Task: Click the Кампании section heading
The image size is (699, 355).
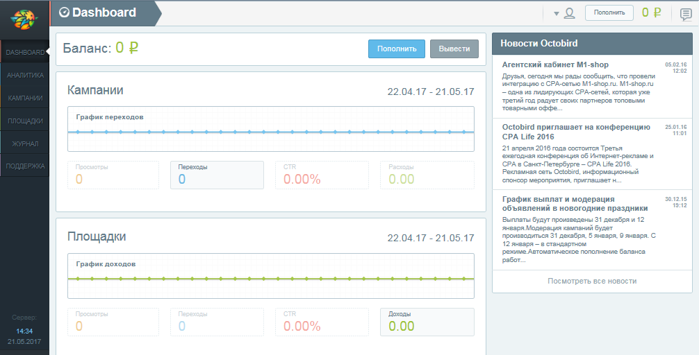Action: (x=95, y=90)
